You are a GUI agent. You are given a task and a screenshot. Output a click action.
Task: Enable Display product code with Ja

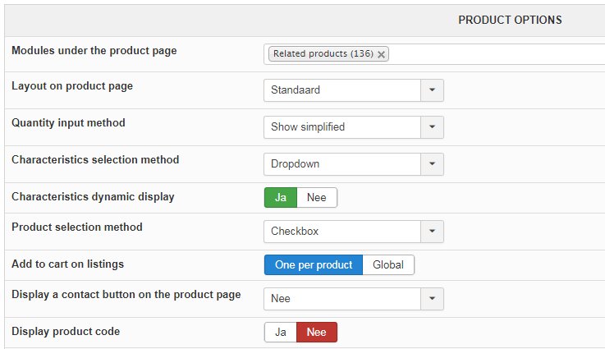click(x=281, y=333)
